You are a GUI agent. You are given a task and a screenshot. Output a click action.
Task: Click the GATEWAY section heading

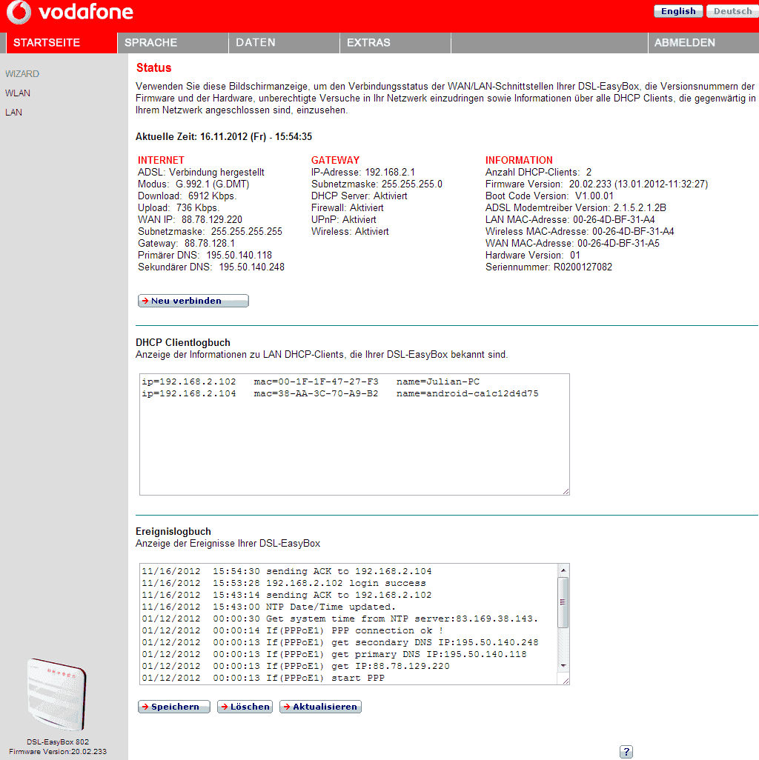coord(335,160)
